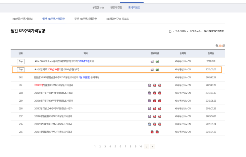
Task: Click the 제목 column header
Action: (85, 53)
